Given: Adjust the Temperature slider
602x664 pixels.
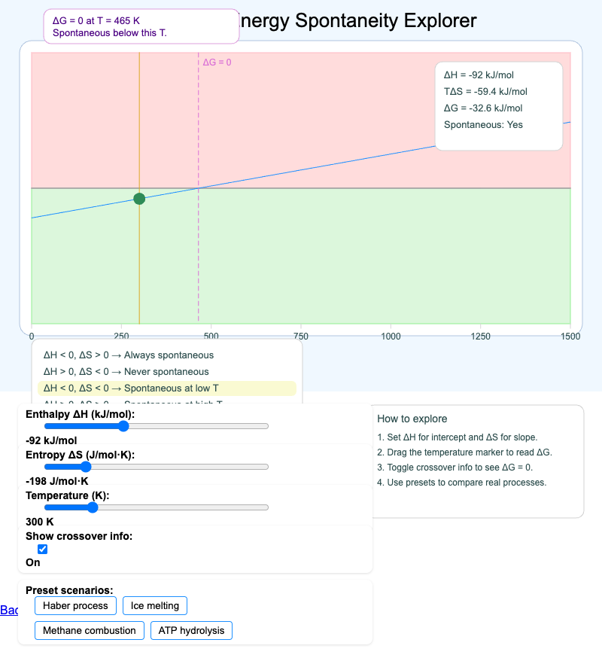Looking at the screenshot, I should coord(93,507).
